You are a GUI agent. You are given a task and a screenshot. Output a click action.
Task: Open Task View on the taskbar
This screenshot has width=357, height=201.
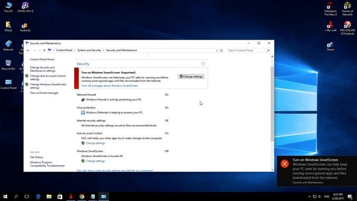point(27,197)
